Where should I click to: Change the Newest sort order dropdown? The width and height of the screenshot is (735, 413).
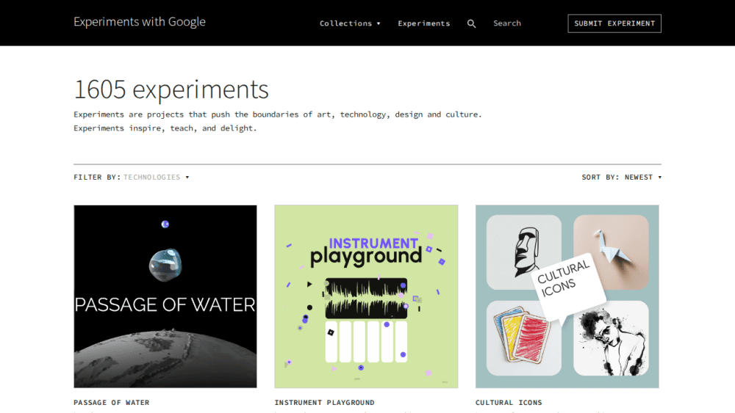point(643,178)
